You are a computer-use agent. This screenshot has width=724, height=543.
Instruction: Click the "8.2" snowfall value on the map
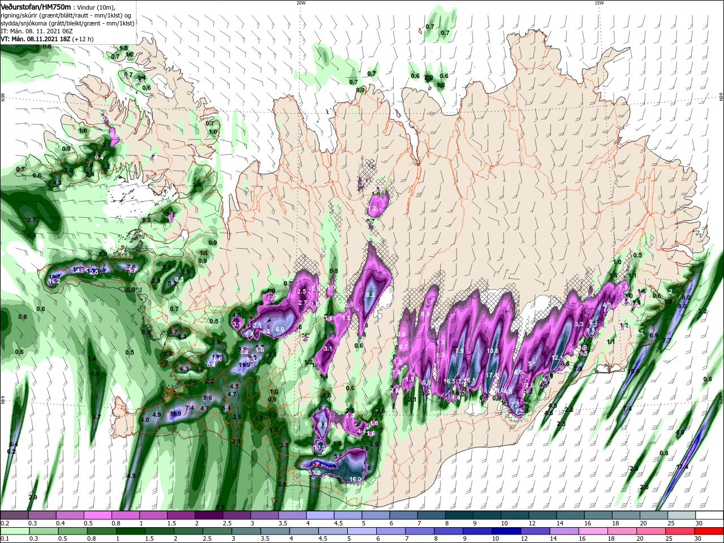coord(371,295)
